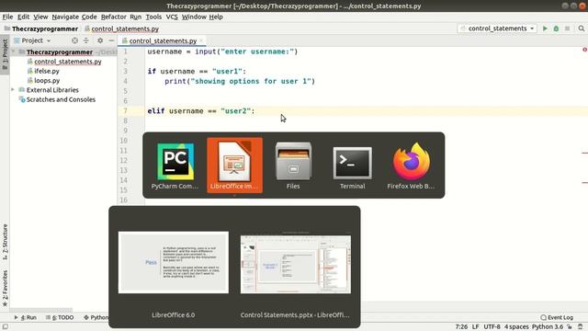
Task: Open the File menu
Action: [x=7, y=17]
